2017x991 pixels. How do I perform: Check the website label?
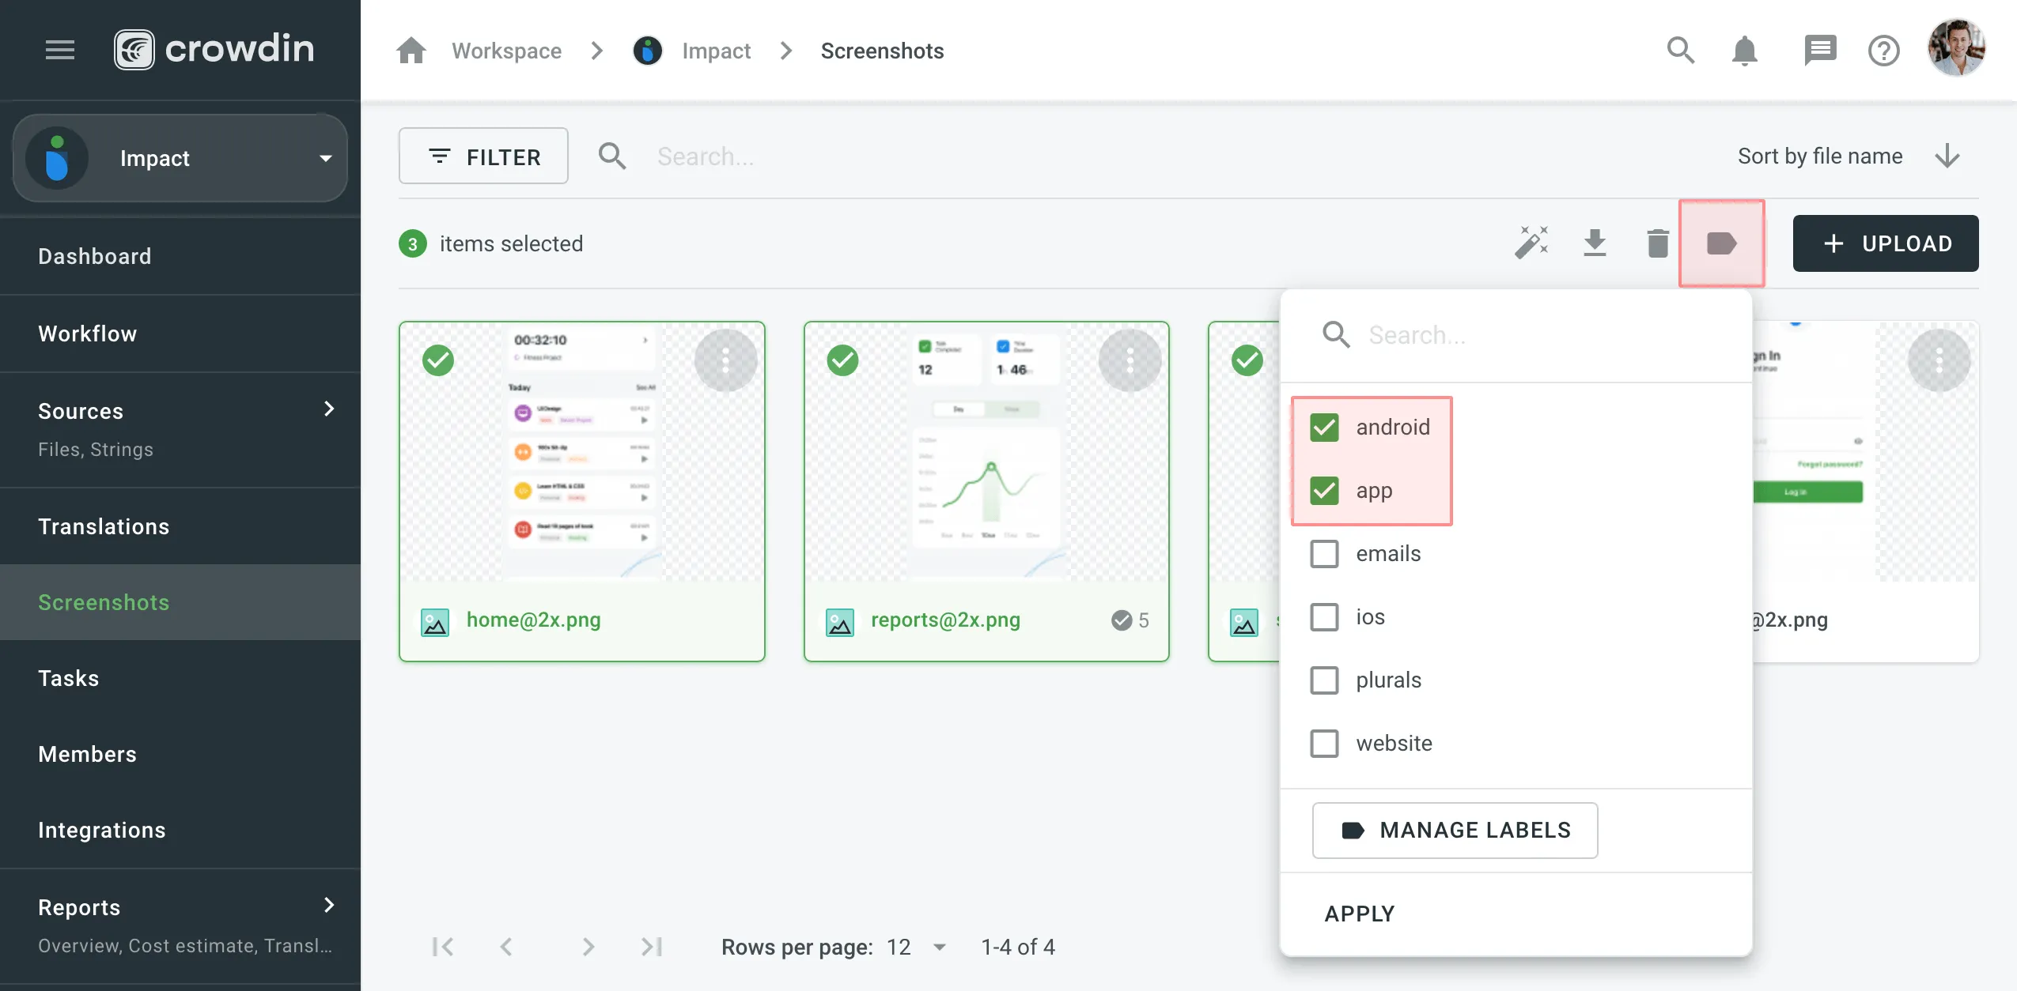[x=1324, y=743]
